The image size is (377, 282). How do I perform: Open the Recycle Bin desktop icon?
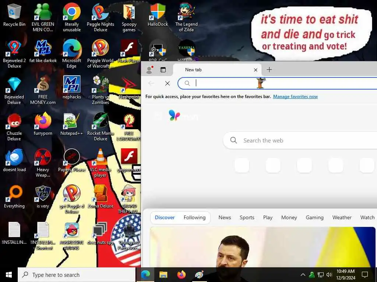(14, 15)
